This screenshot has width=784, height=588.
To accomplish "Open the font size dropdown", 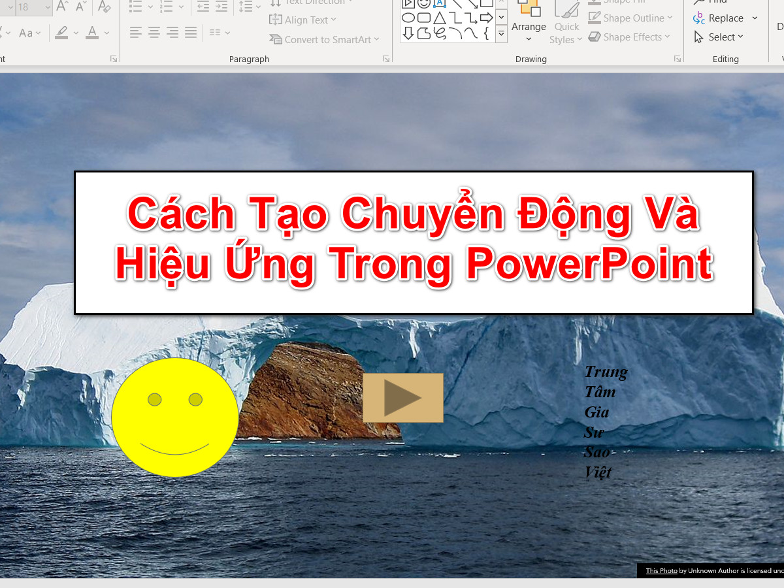I will (x=46, y=7).
